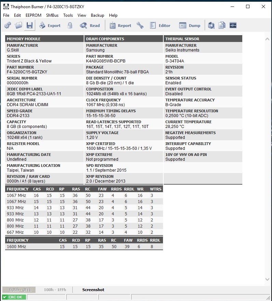Screen dimensions: 272x301
Task: Click the padlock icon in toolbar
Action: (70, 25)
